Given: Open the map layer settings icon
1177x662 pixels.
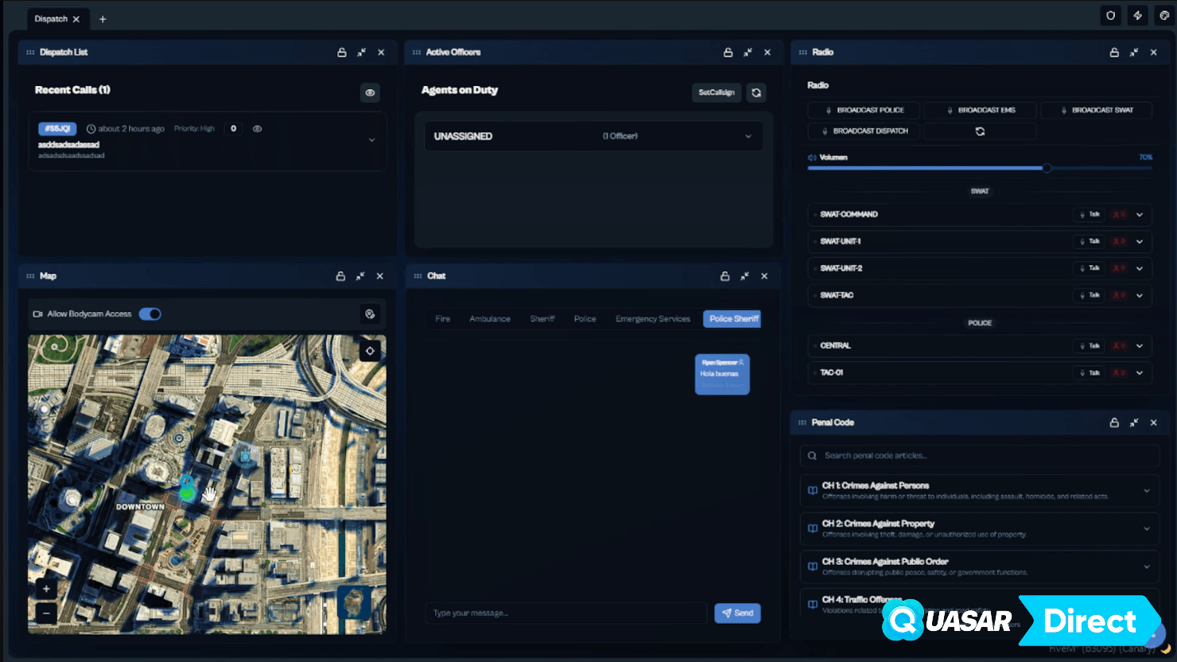Looking at the screenshot, I should 370,314.
